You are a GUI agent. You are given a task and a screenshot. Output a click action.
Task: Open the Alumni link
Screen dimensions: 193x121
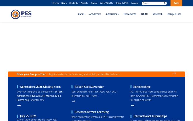pos(94,3)
